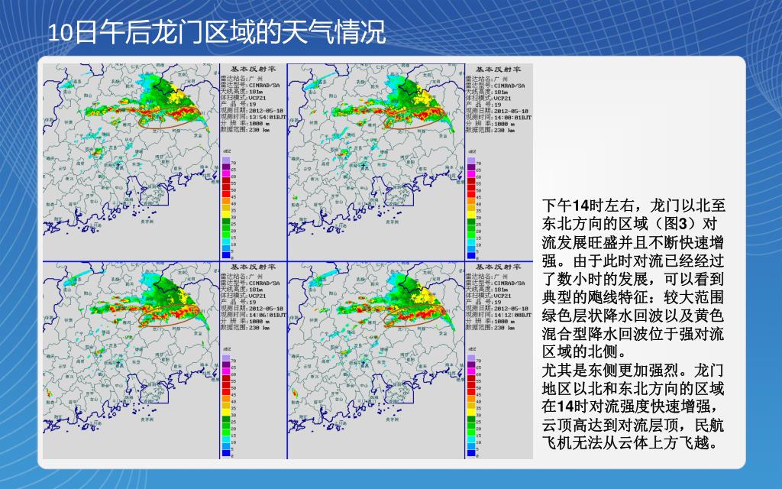Click the dBZ color scale in the 14:12 panel

[x=471, y=405]
